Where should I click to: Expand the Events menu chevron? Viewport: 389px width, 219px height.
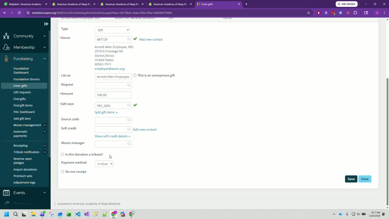[x=44, y=193]
